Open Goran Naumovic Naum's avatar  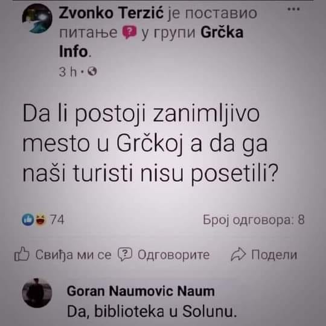pyautogui.click(x=37, y=293)
